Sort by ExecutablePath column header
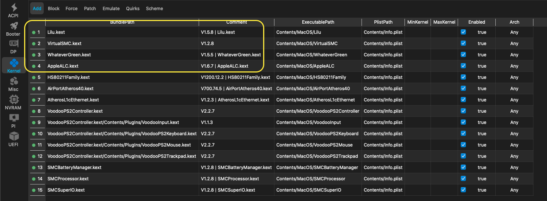This screenshot has width=547, height=201. pyautogui.click(x=318, y=22)
